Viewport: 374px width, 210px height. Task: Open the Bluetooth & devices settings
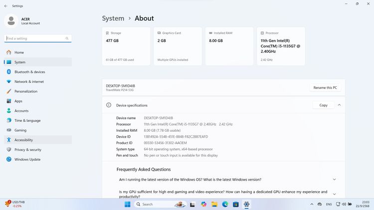(x=29, y=72)
